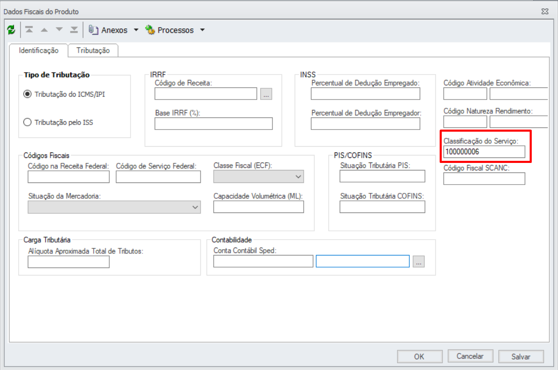Screen dimensions: 558x370
Task: Click Código de Serviço Federal field
Action: pyautogui.click(x=158, y=177)
